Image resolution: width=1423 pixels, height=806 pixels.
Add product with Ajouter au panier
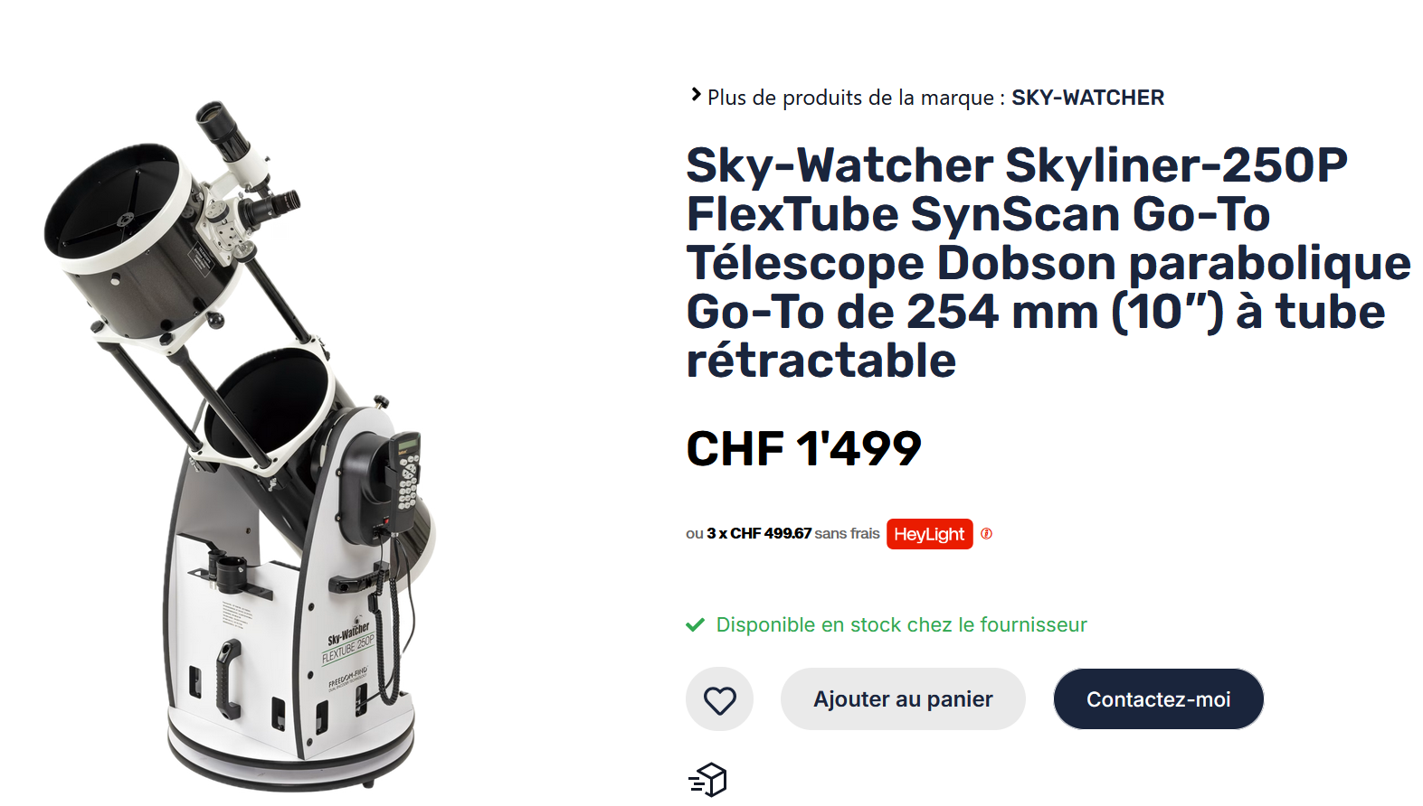pyautogui.click(x=903, y=699)
